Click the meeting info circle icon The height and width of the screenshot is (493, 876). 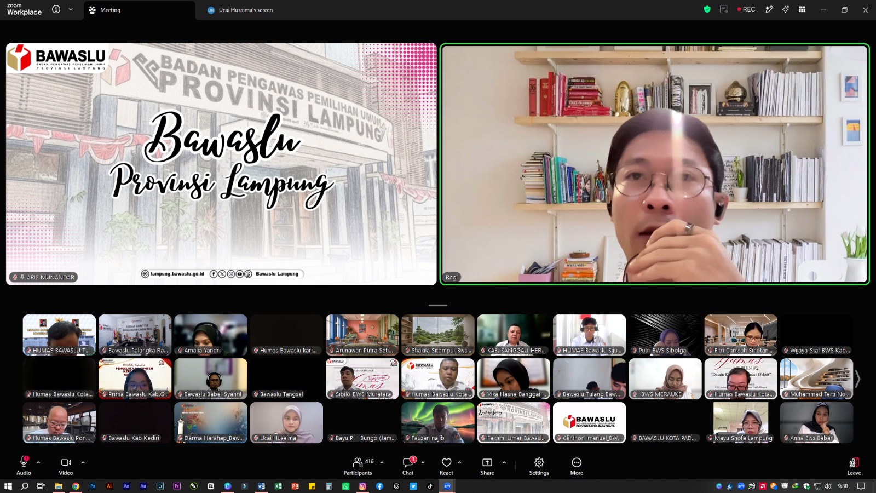pyautogui.click(x=56, y=9)
